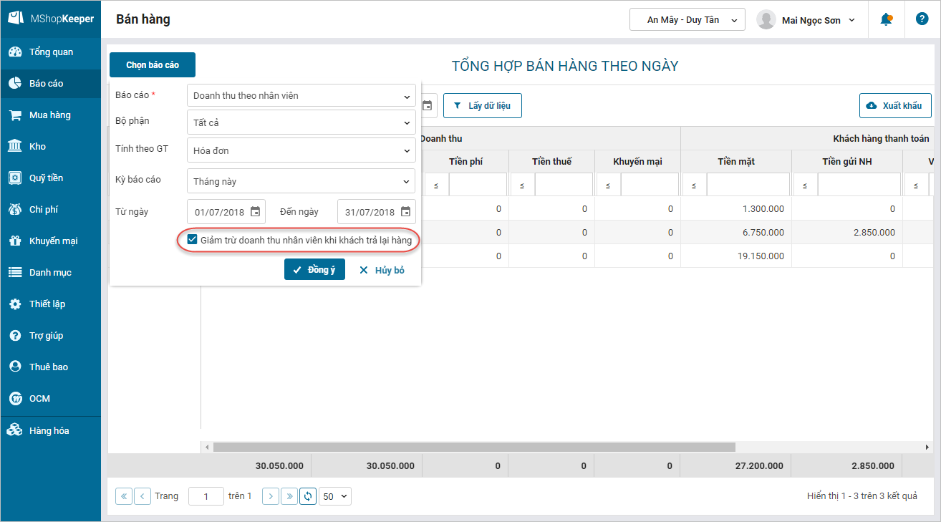Click the Lấy dữ liệu button

pyautogui.click(x=482, y=106)
